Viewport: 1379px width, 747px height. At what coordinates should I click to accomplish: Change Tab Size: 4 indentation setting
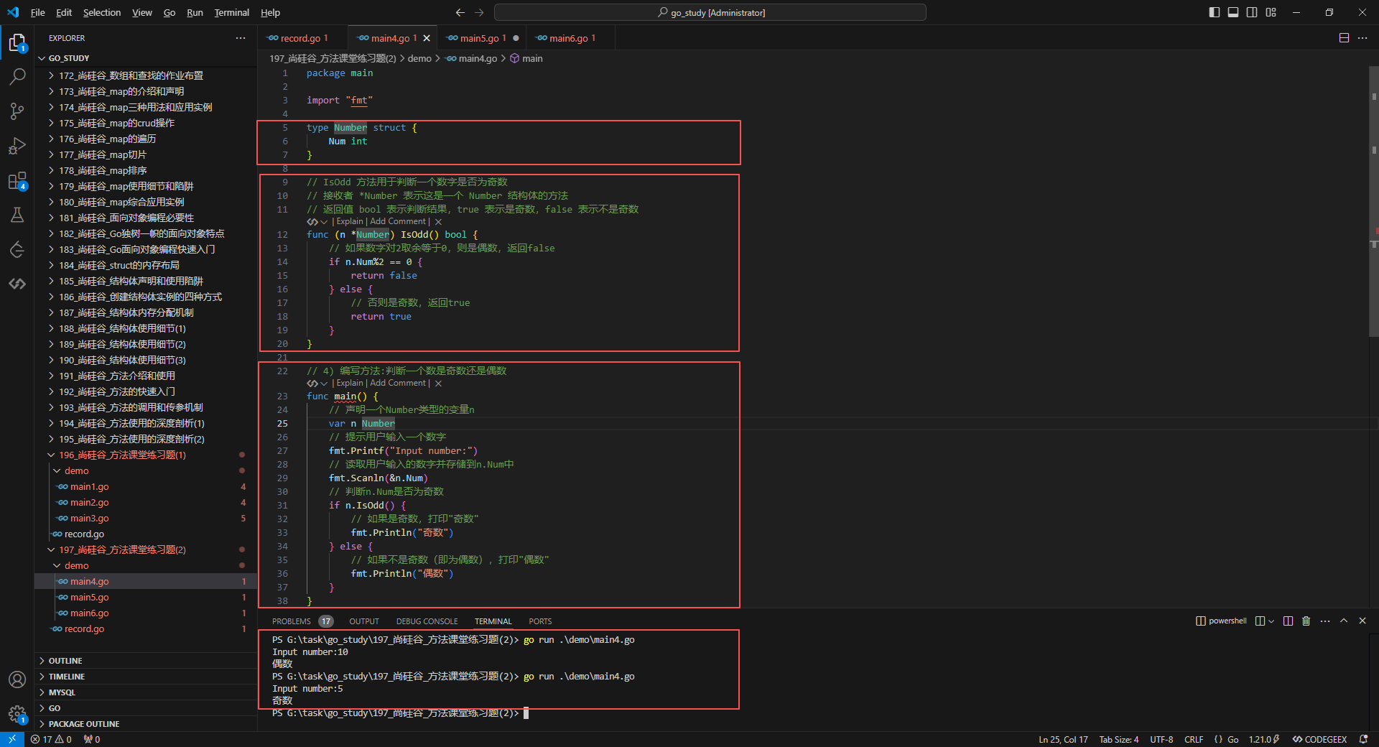[x=1118, y=739]
